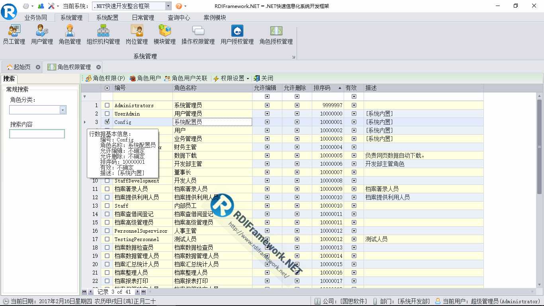This screenshot has height=306, width=544.
Task: Check the row checkbox for PersonnelSupervisor
Action: [107, 231]
